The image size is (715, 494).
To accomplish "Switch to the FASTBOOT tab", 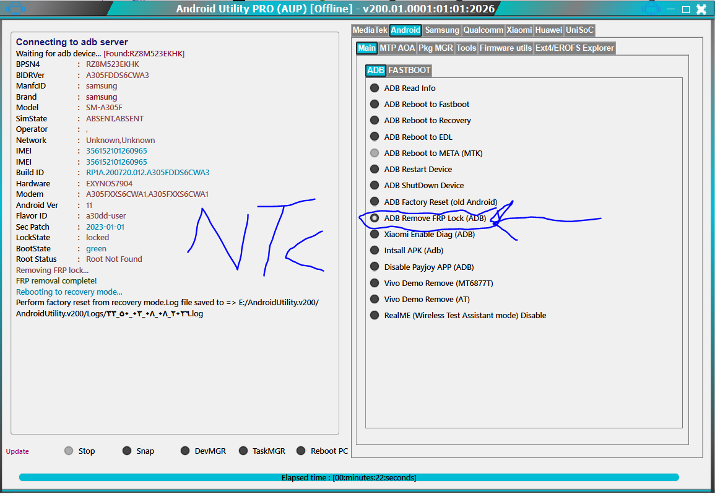I will point(409,70).
